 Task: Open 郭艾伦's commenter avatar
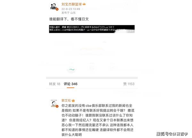click(x=54, y=104)
